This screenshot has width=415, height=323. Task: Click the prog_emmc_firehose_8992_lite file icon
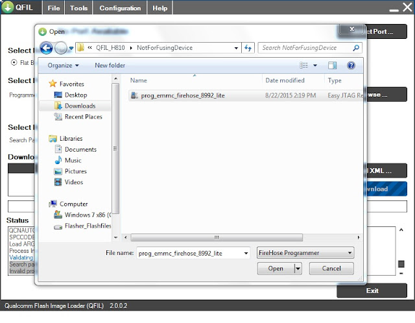134,95
